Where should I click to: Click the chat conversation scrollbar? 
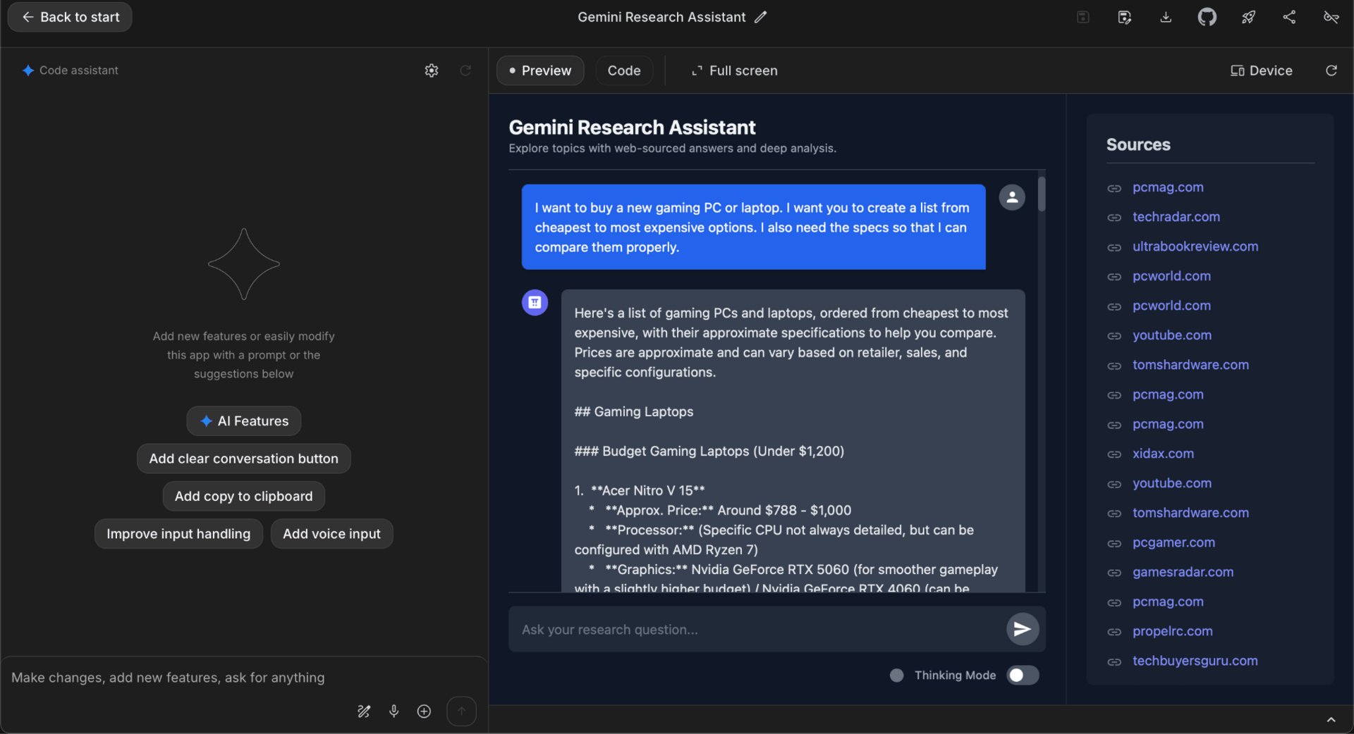(x=1042, y=194)
